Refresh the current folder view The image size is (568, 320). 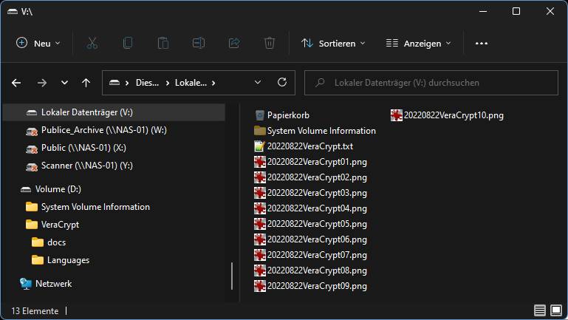coord(281,83)
